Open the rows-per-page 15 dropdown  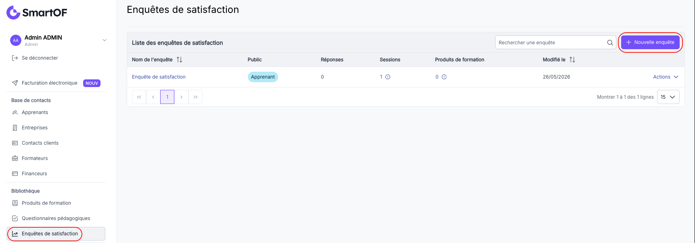[x=668, y=97]
